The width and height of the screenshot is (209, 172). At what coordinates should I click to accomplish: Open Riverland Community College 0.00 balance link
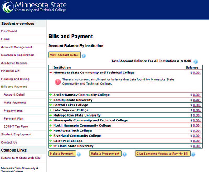pos(196,136)
